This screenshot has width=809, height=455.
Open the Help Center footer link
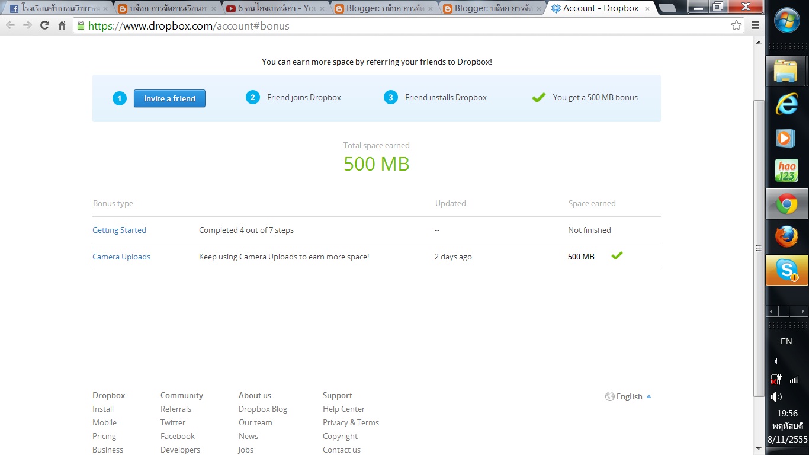coord(343,409)
